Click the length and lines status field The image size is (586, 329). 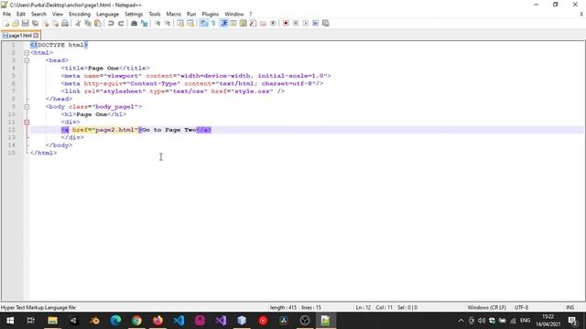pos(296,308)
